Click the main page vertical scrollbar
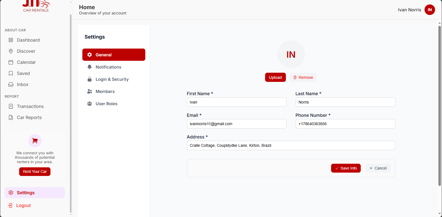The image size is (442, 217). (440, 105)
